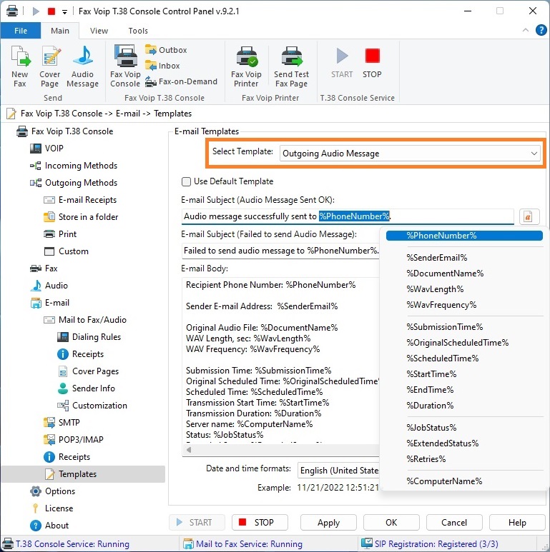
Task: Click the Fax Voip Printer icon
Action: (x=247, y=66)
